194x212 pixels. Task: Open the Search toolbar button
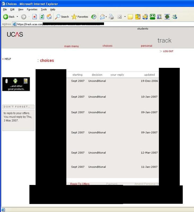click(62, 17)
